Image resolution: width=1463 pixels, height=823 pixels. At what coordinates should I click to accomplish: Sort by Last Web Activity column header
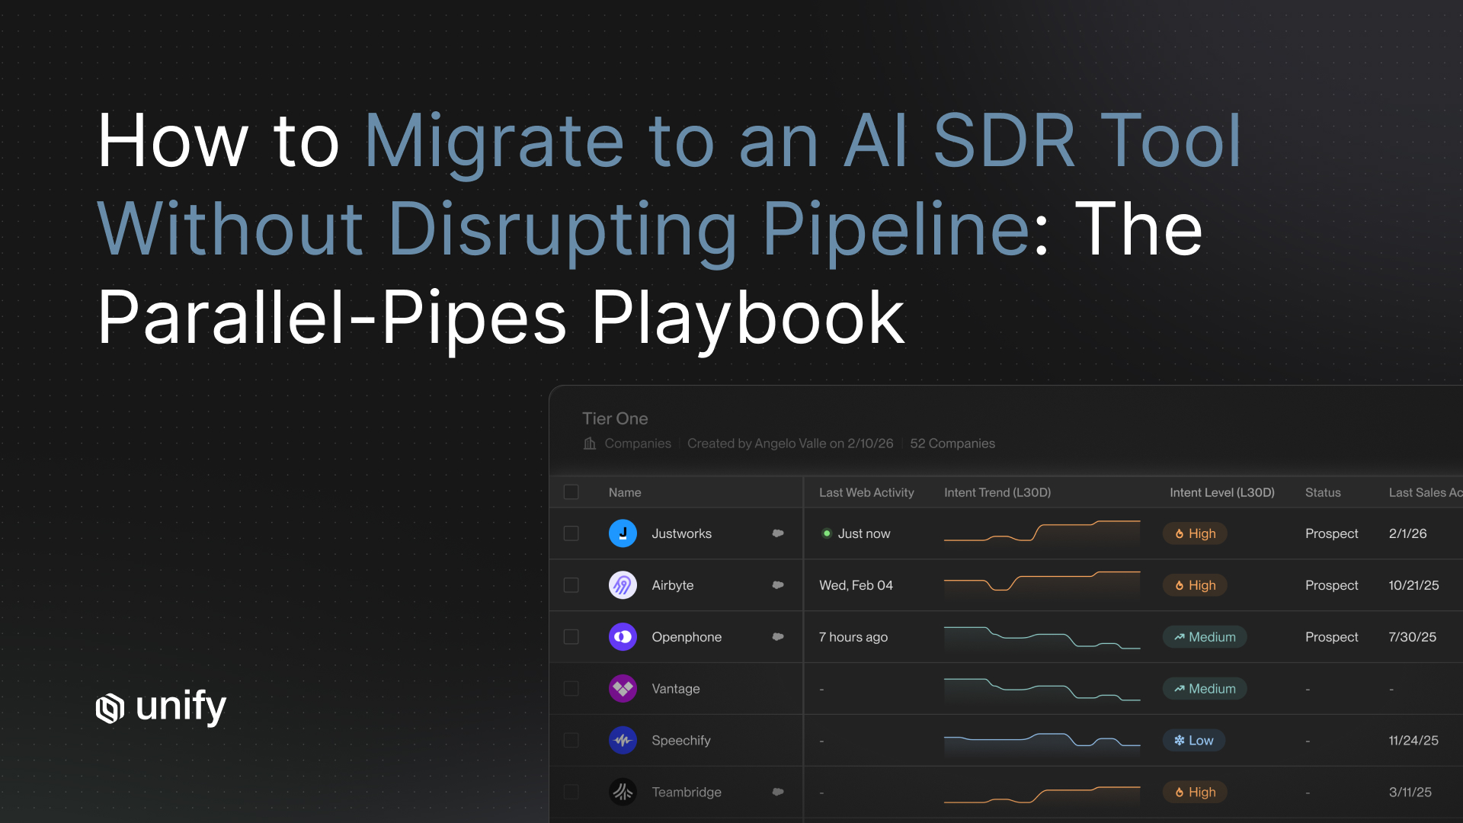(x=866, y=492)
